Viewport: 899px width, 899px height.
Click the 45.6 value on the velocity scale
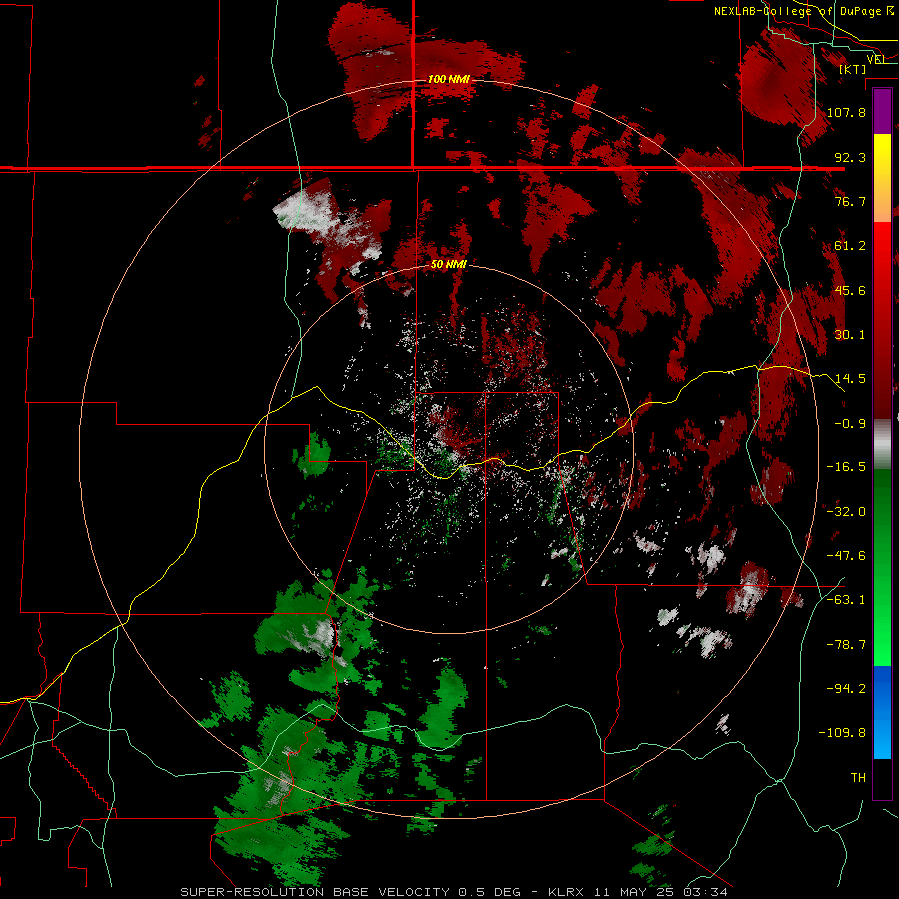[x=850, y=290]
